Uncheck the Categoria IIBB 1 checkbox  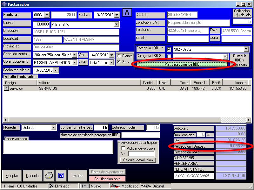[x=169, y=49]
